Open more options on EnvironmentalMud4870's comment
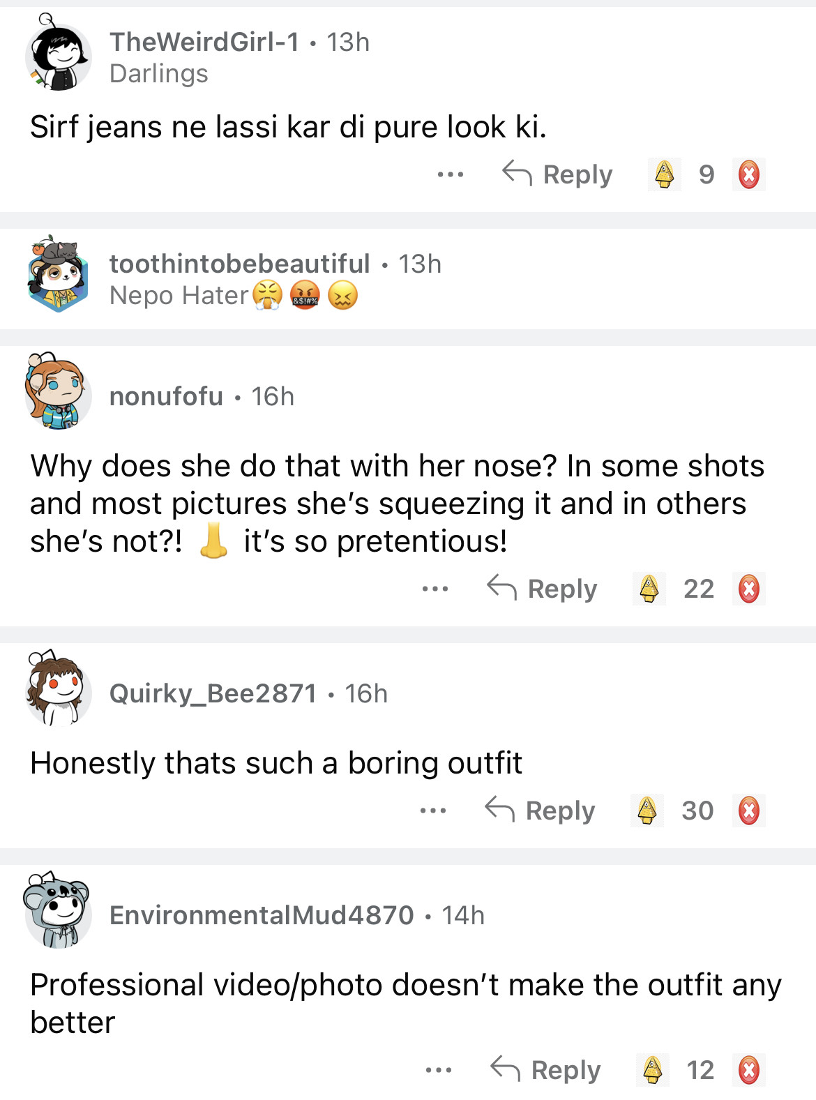The image size is (816, 1100). [439, 1070]
